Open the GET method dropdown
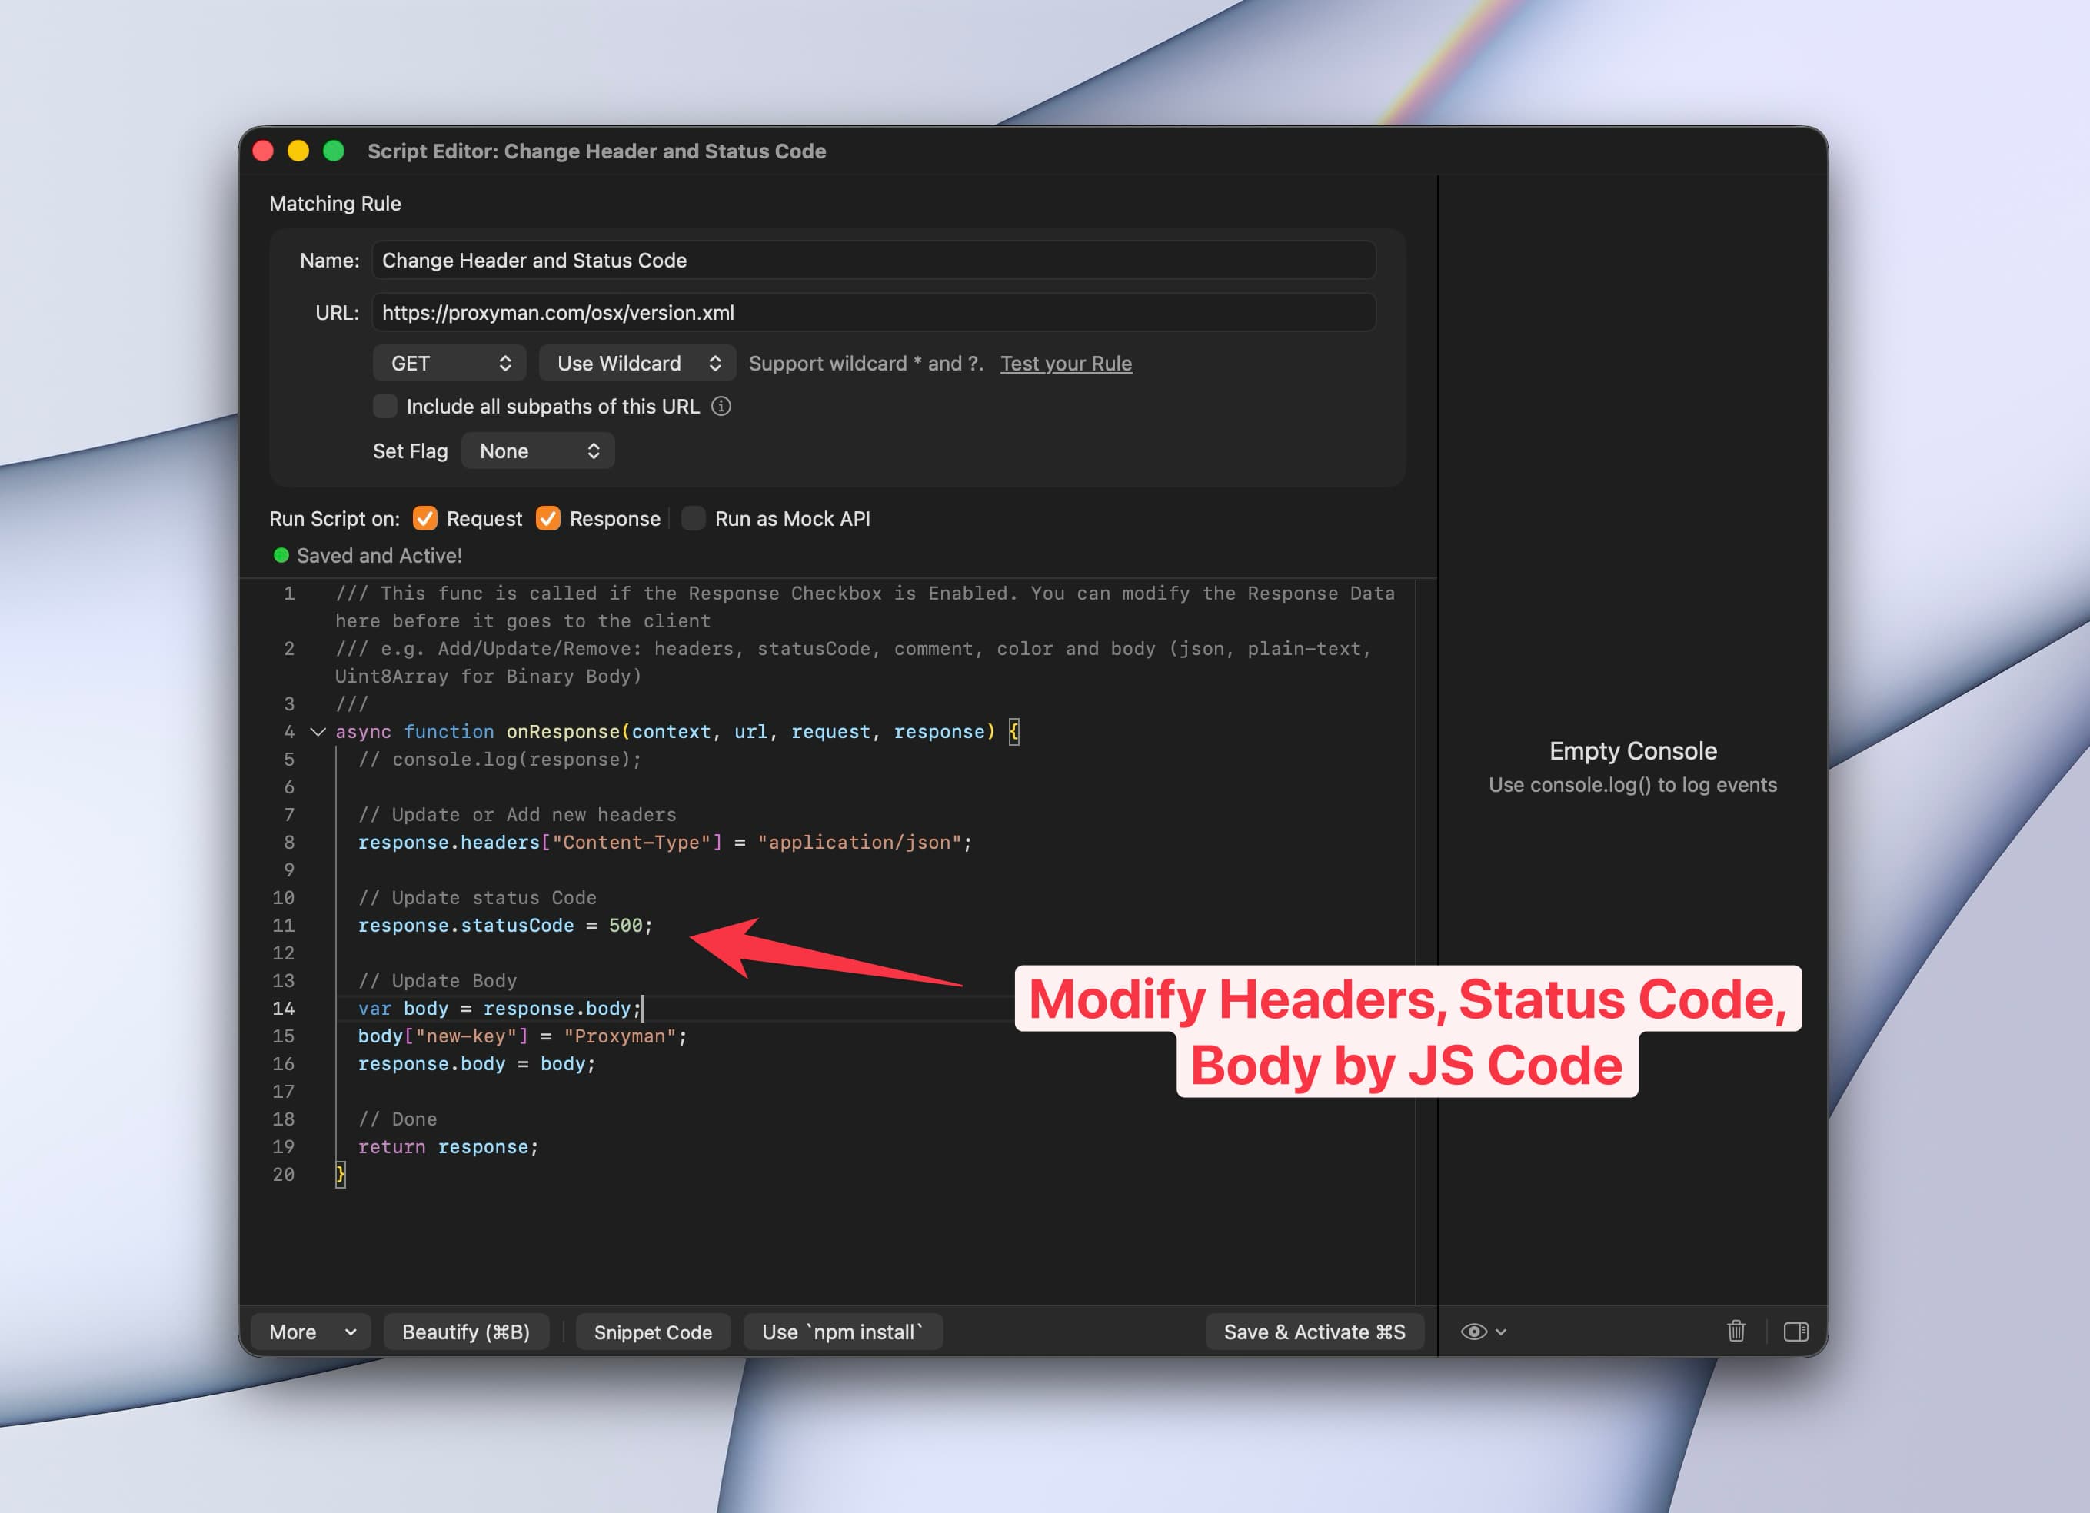 click(x=450, y=363)
